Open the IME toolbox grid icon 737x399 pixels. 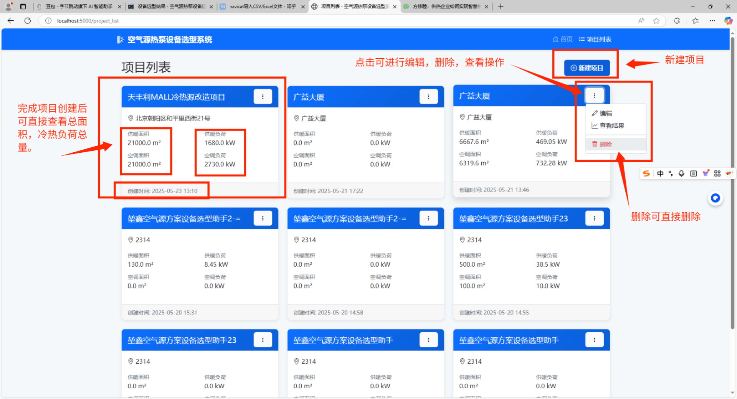717,173
